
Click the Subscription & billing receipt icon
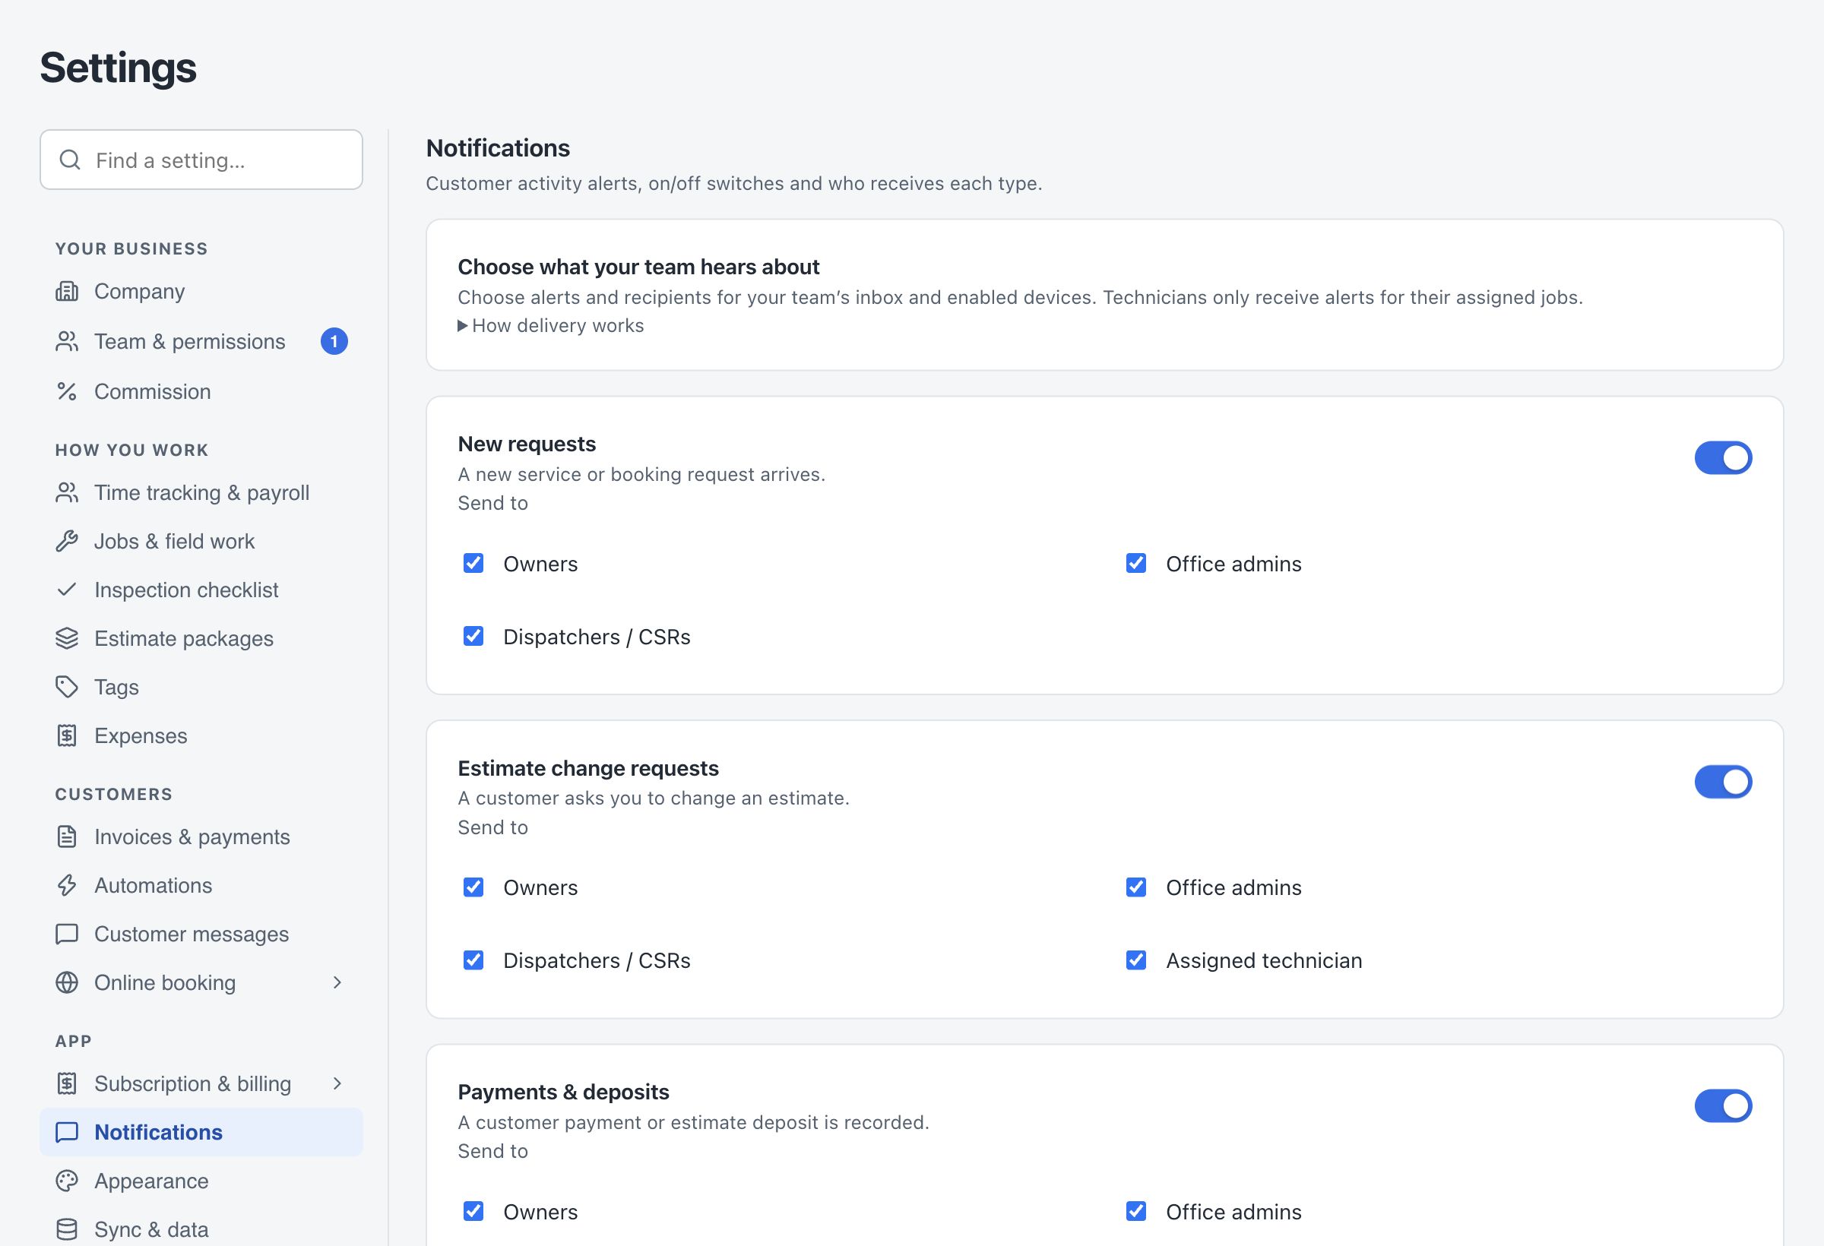67,1084
